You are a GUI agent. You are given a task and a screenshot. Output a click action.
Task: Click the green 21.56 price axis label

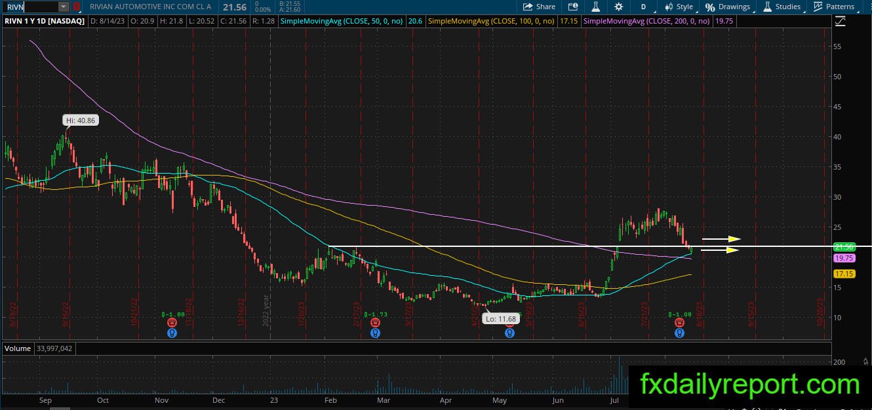click(843, 247)
